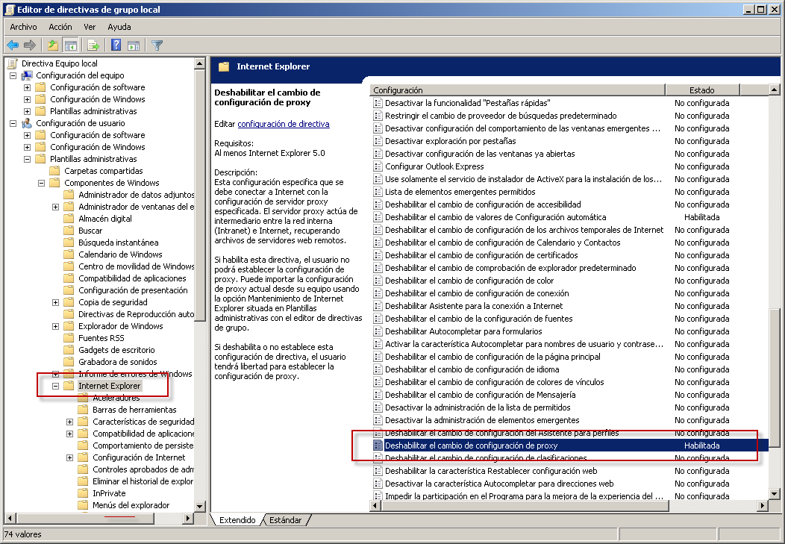Click the Fuentes RSS folder icon

(x=69, y=338)
